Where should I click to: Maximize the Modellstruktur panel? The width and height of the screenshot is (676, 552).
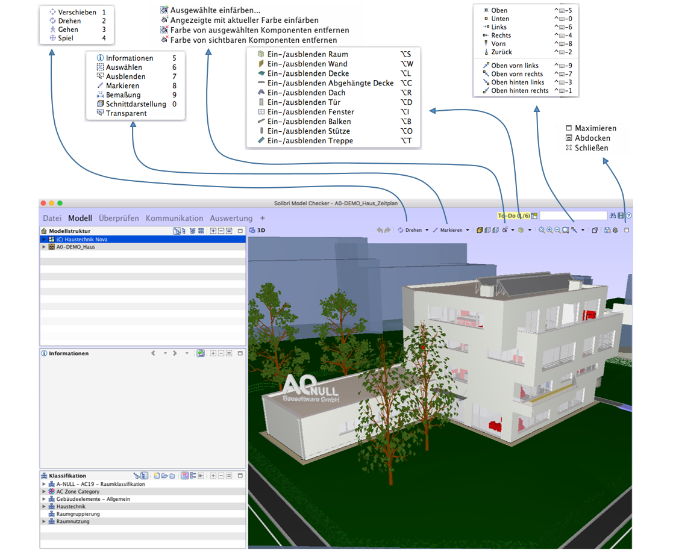tap(240, 231)
